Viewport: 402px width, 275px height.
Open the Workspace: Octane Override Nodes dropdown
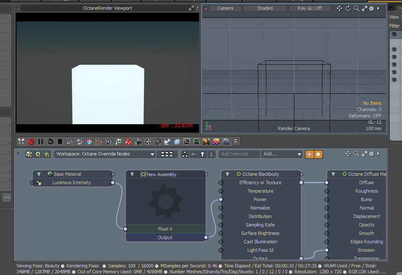coord(105,154)
